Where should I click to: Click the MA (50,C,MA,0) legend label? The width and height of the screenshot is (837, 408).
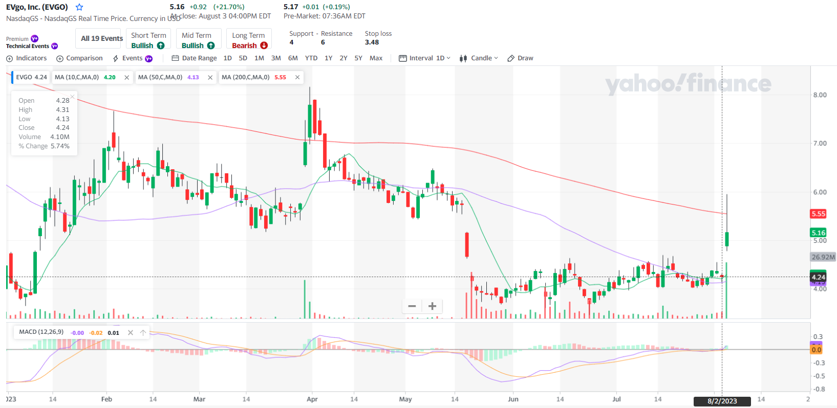[x=160, y=77]
